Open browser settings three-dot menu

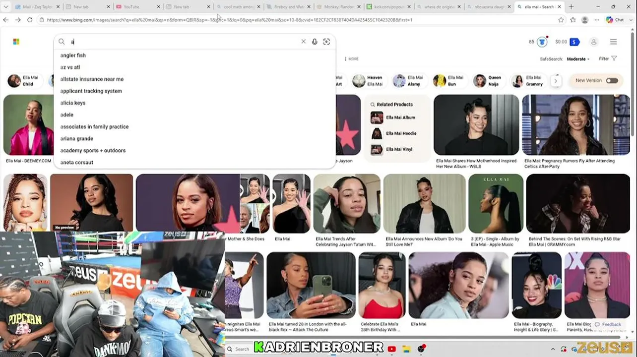coord(597,20)
